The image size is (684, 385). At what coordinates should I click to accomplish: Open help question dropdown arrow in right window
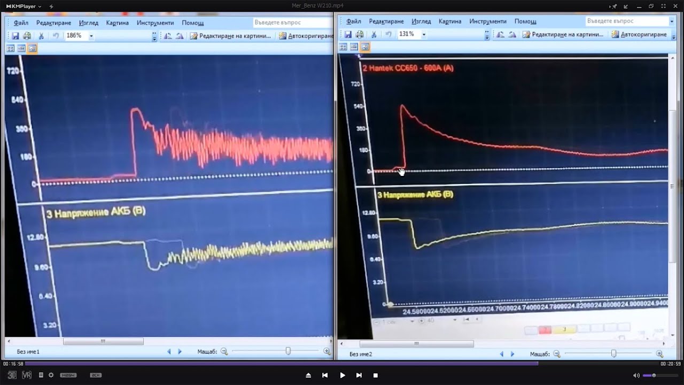tap(672, 21)
